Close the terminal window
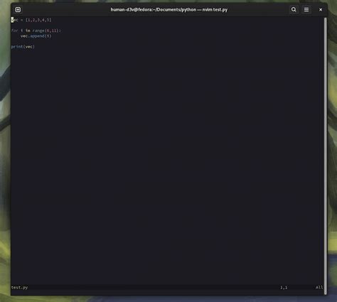 (x=321, y=10)
